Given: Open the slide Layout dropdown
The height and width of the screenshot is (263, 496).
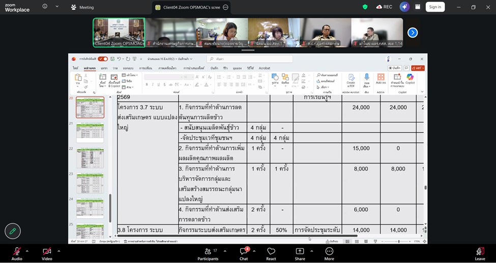Looking at the screenshot, I should point(130,76).
